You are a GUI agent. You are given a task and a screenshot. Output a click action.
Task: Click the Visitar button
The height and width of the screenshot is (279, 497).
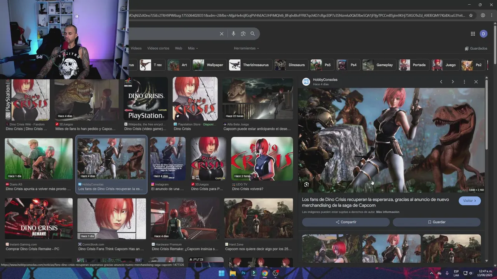pos(470,201)
